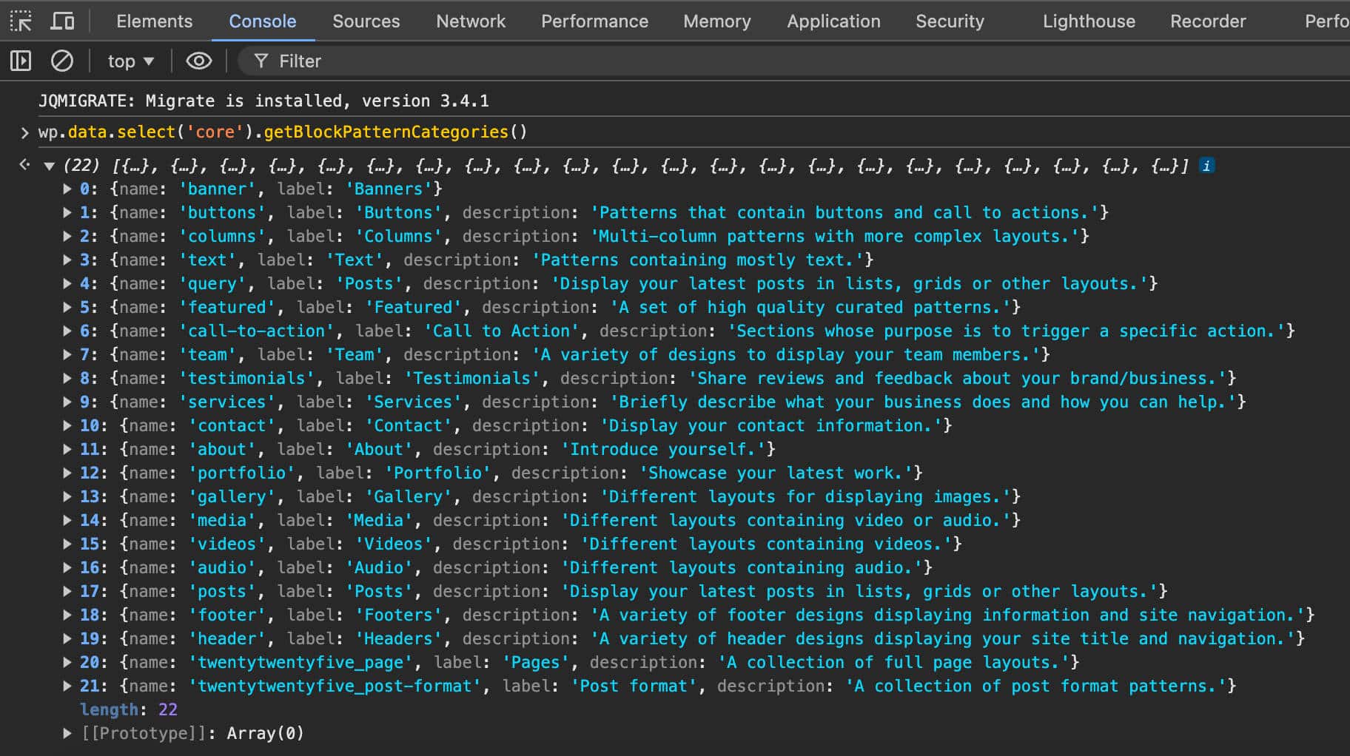The width and height of the screenshot is (1350, 756).
Task: Open the Recorder tab
Action: tap(1208, 21)
